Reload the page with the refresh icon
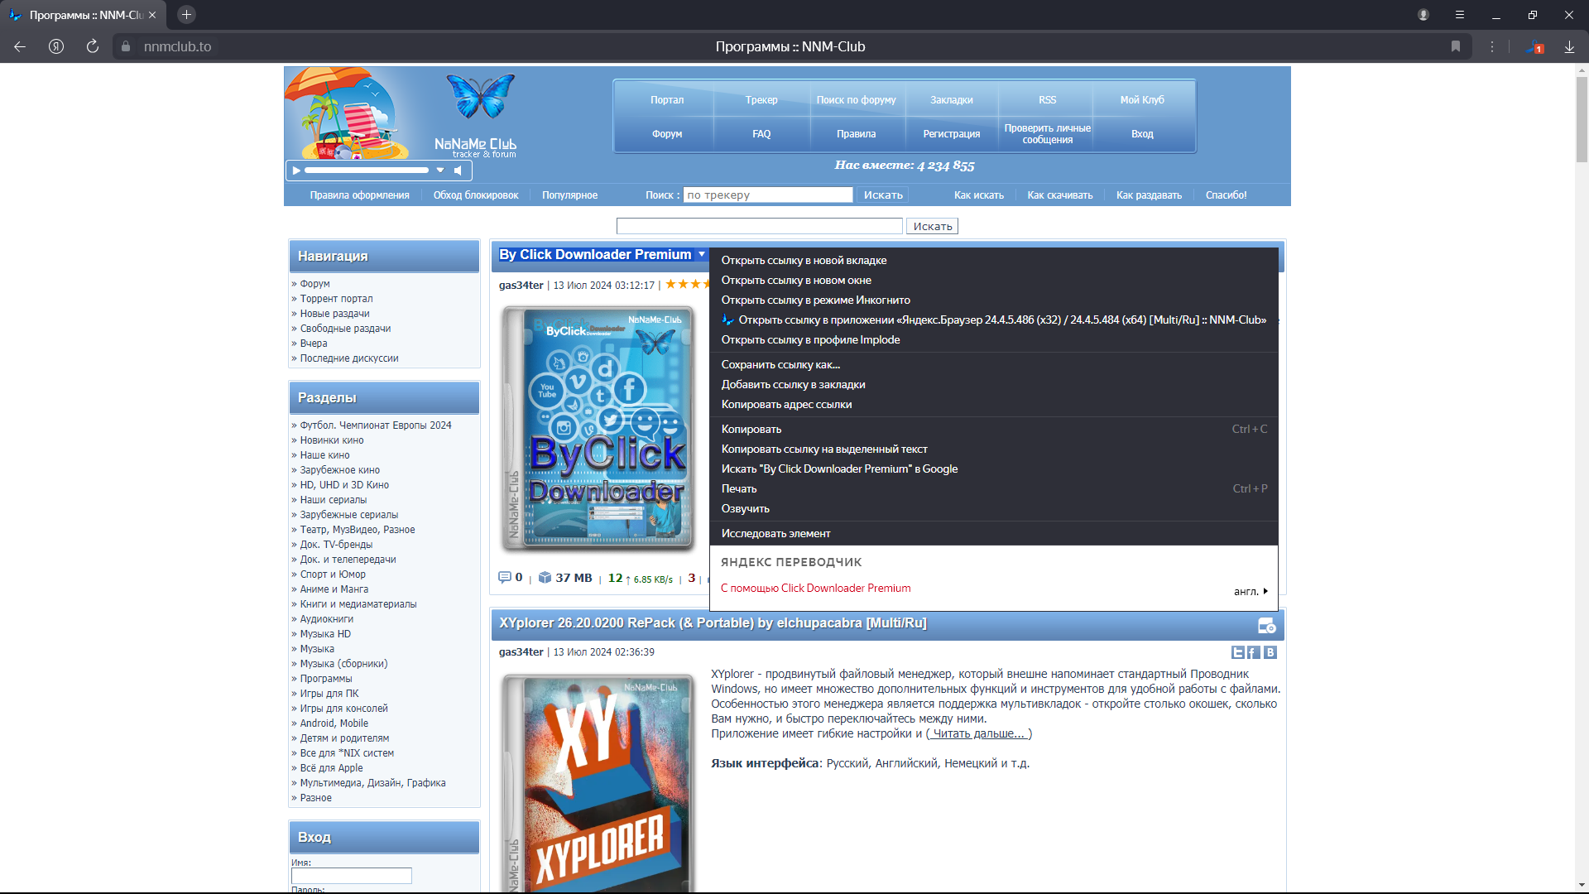The image size is (1589, 894). coord(93,46)
